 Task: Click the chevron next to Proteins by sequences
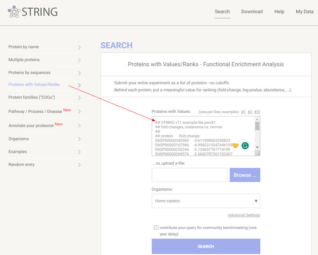79,73
